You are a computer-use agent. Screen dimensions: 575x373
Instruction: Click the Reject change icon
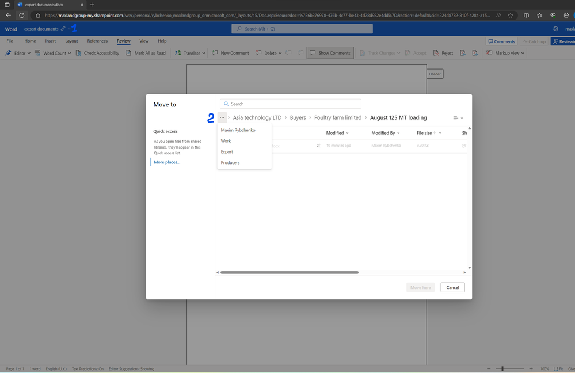point(436,53)
